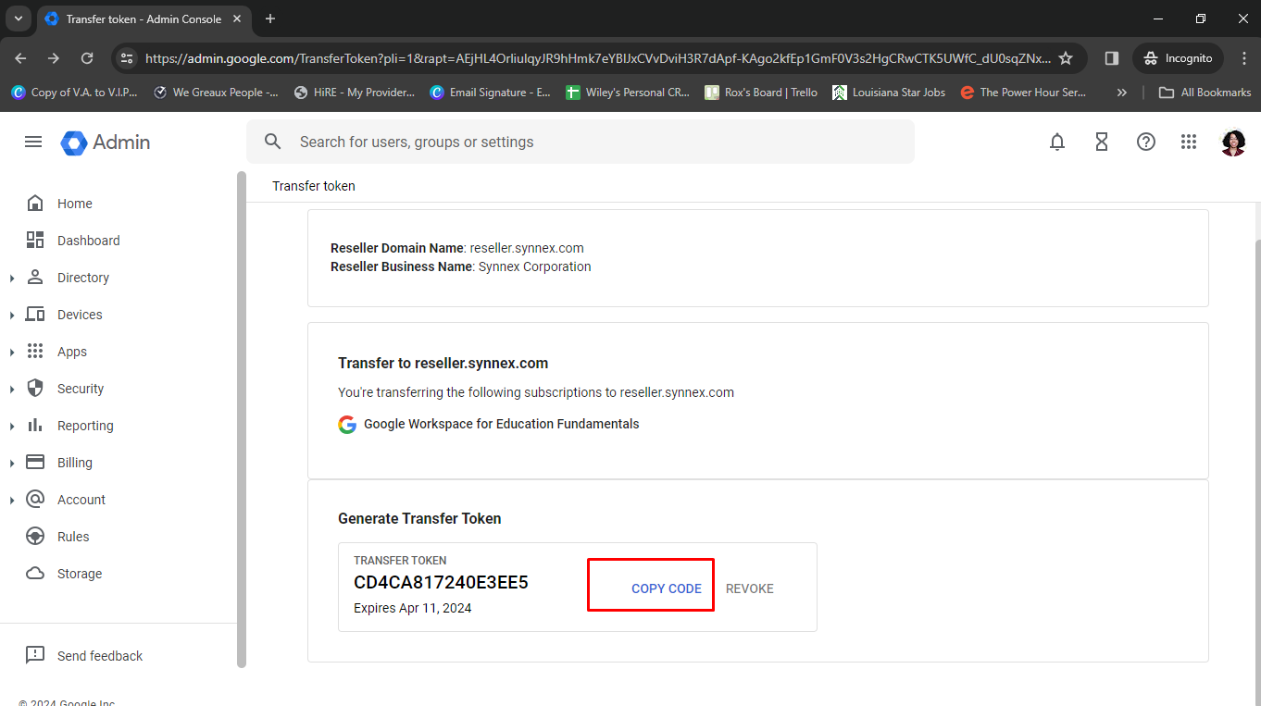
Task: Go back to the previous page
Action: tap(20, 58)
